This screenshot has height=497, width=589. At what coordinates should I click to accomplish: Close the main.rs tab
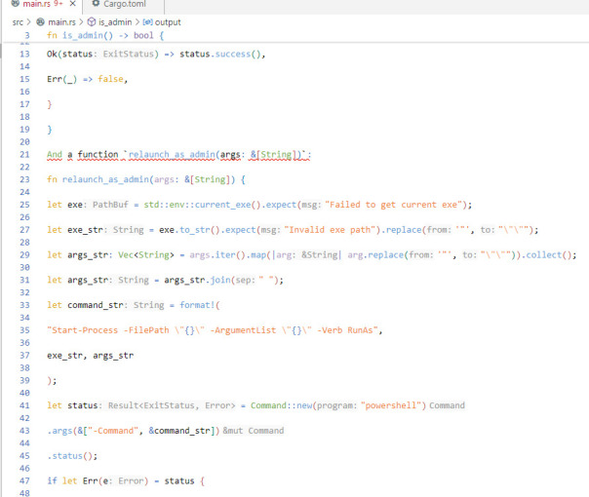pyautogui.click(x=73, y=4)
